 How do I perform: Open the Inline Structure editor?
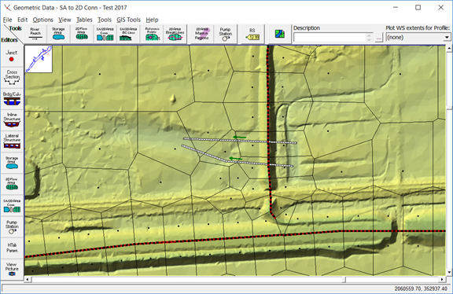click(x=12, y=119)
